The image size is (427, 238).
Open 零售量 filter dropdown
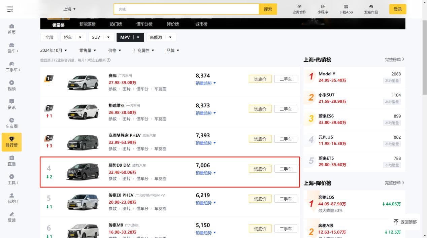coord(88,50)
